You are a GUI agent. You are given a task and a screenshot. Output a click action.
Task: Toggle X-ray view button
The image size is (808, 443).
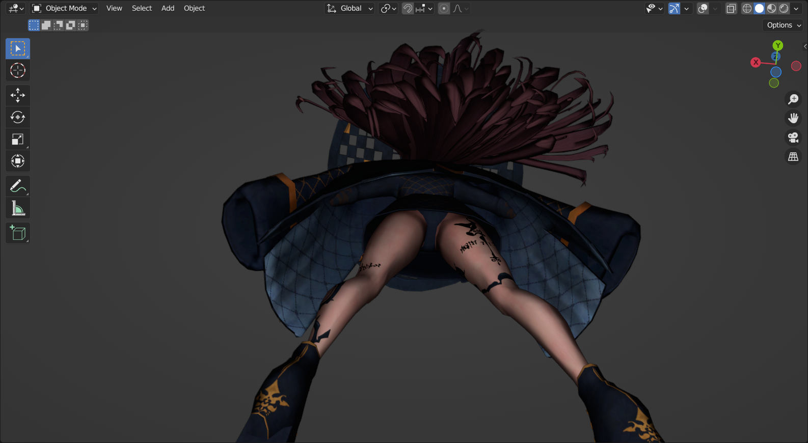pos(731,9)
